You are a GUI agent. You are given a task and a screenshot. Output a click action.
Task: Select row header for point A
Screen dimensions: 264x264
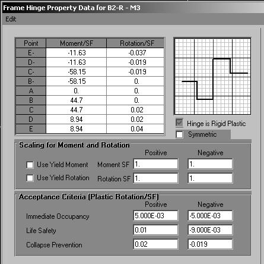pyautogui.click(x=31, y=91)
